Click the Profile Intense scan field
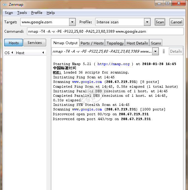Viewport: 188px width, 190px height. (120, 22)
